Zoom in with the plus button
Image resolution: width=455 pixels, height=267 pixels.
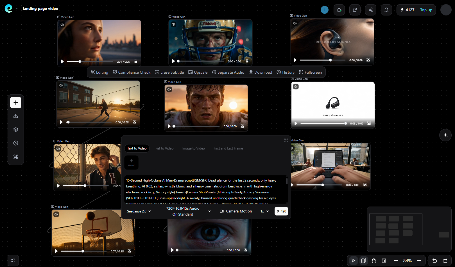(419, 261)
